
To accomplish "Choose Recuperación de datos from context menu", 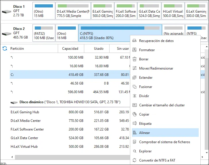I will point(165,41).
